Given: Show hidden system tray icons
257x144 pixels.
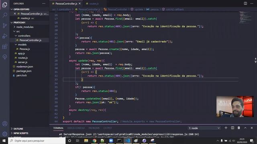Looking at the screenshot, I should 218,140.
